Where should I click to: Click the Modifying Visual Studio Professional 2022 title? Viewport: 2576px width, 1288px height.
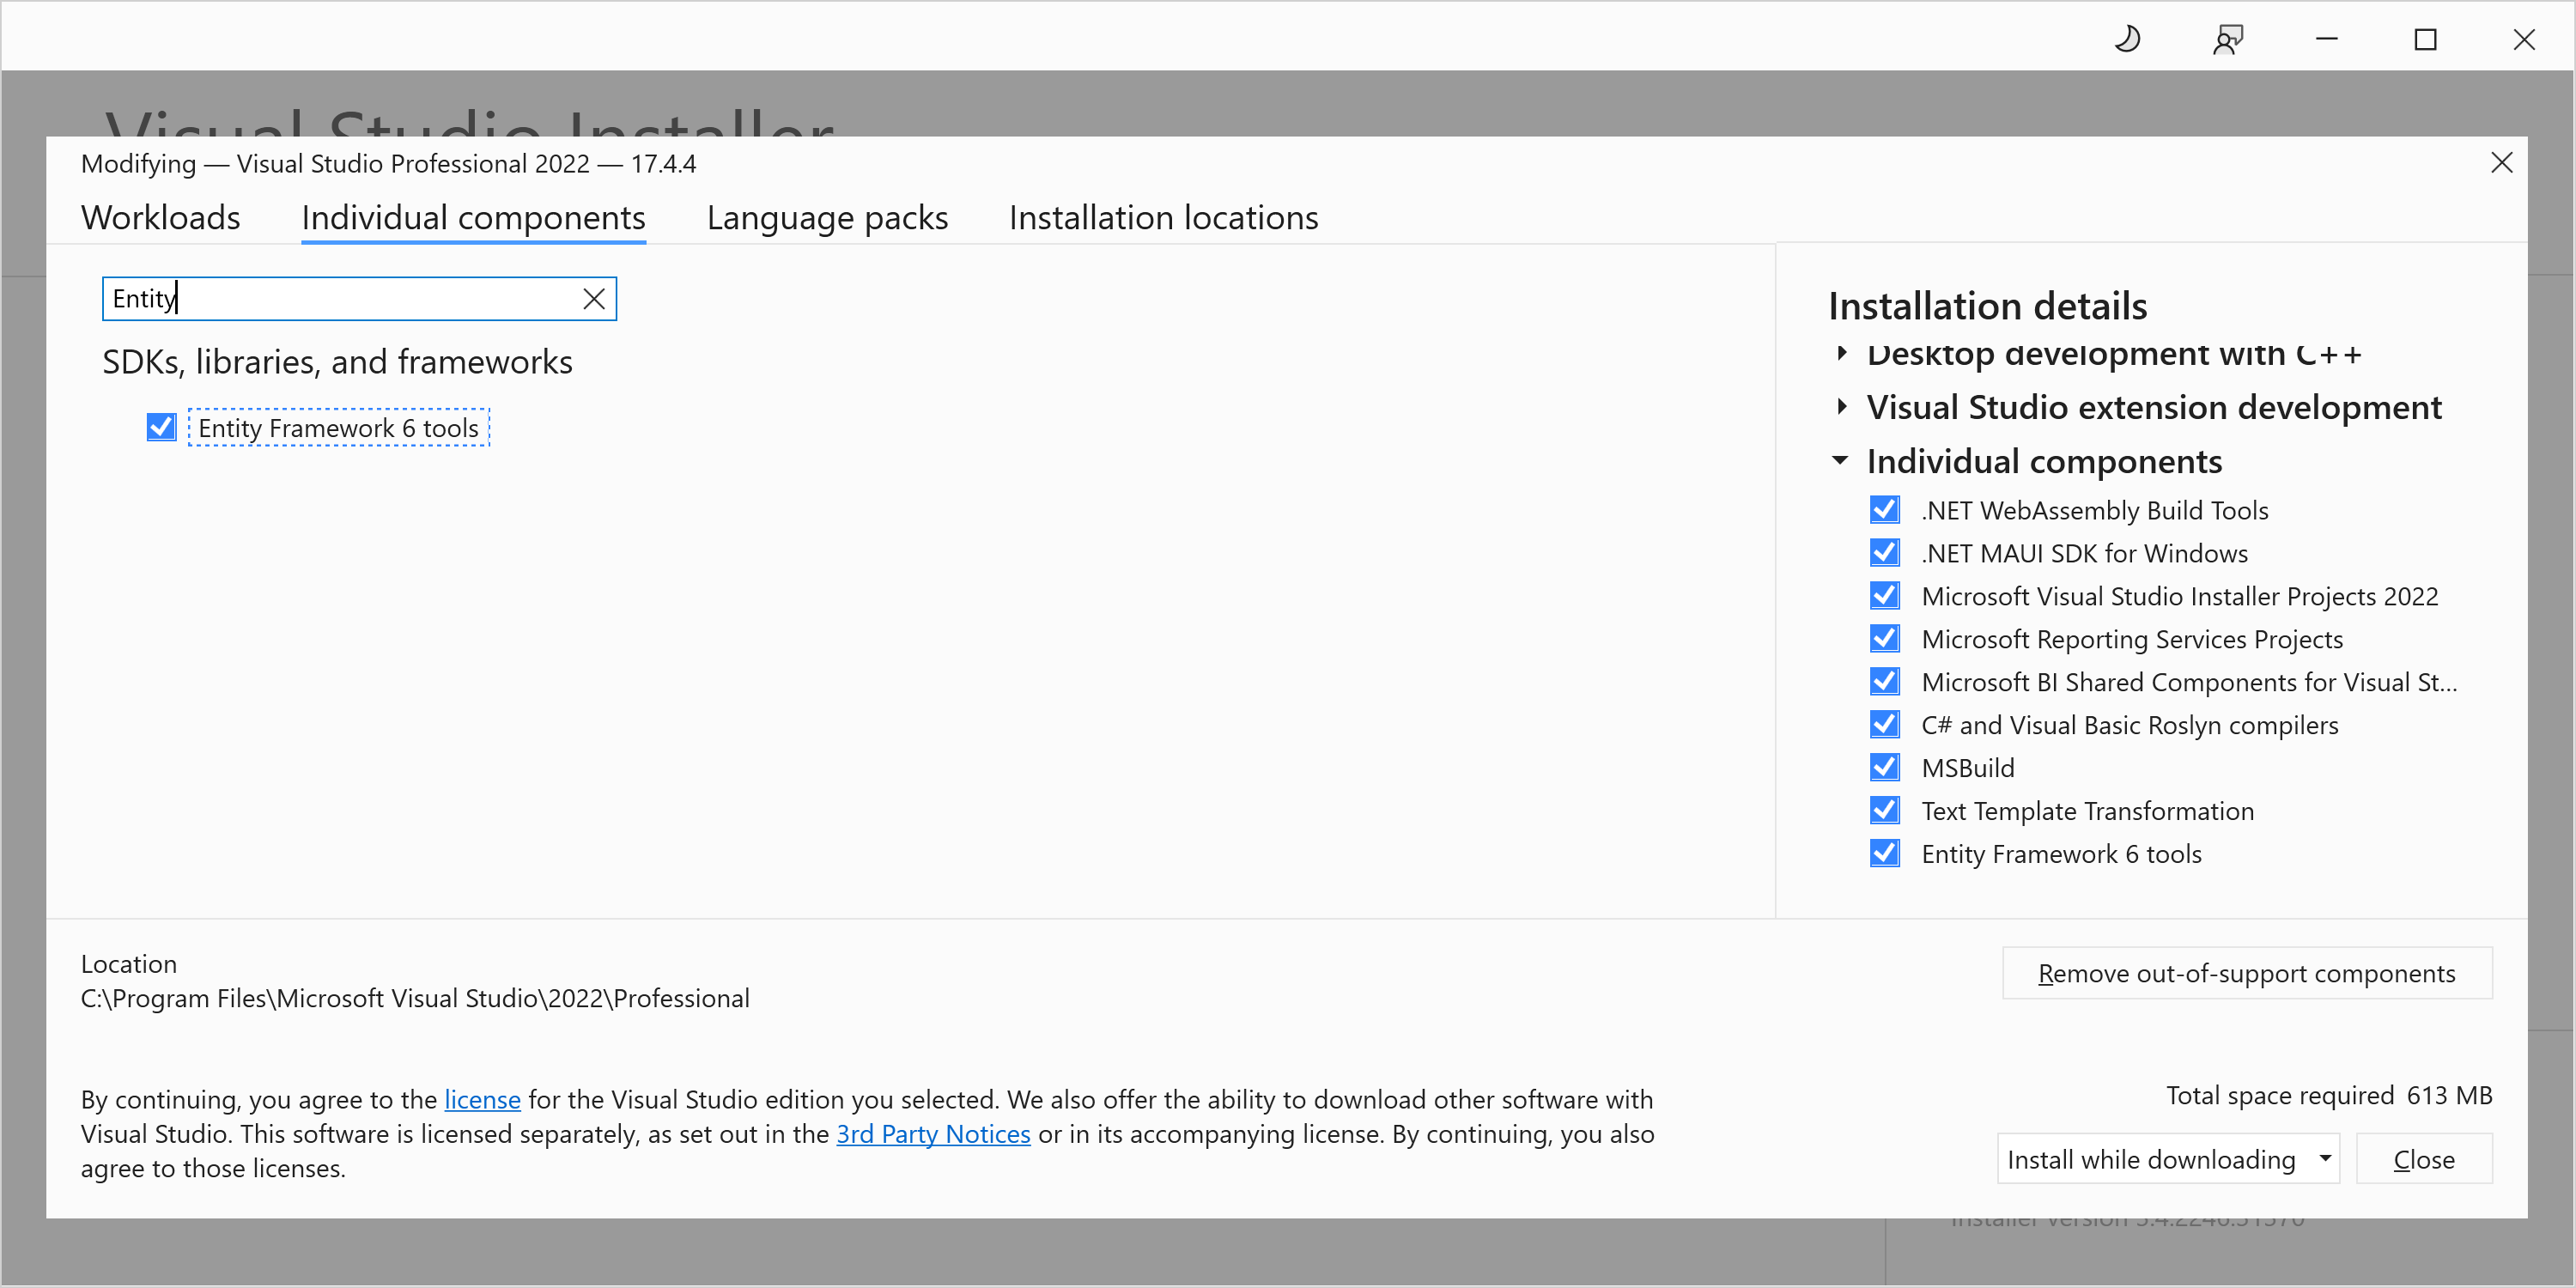[388, 164]
